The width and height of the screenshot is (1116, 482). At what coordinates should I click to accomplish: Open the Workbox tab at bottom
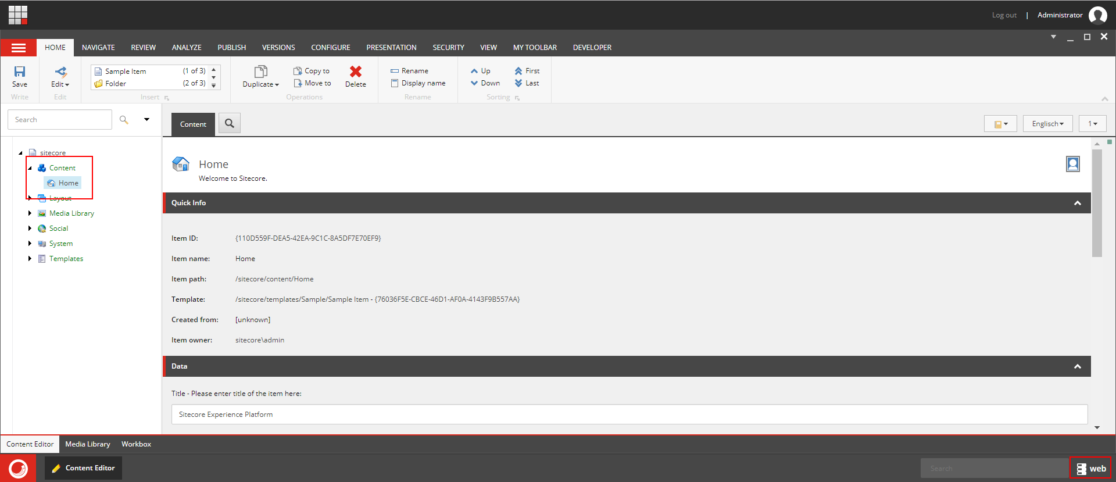136,444
